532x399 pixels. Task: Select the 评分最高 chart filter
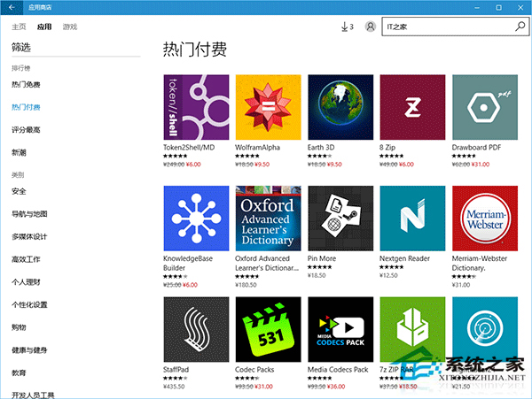26,130
